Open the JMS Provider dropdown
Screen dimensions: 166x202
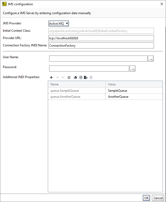(x=59, y=23)
